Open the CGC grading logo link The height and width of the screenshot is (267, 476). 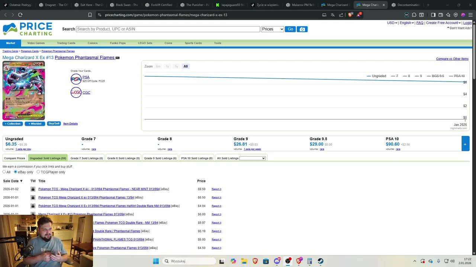[x=76, y=92]
